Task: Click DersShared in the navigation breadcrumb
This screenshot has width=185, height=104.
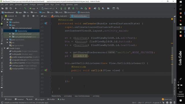Action: pos(8,12)
